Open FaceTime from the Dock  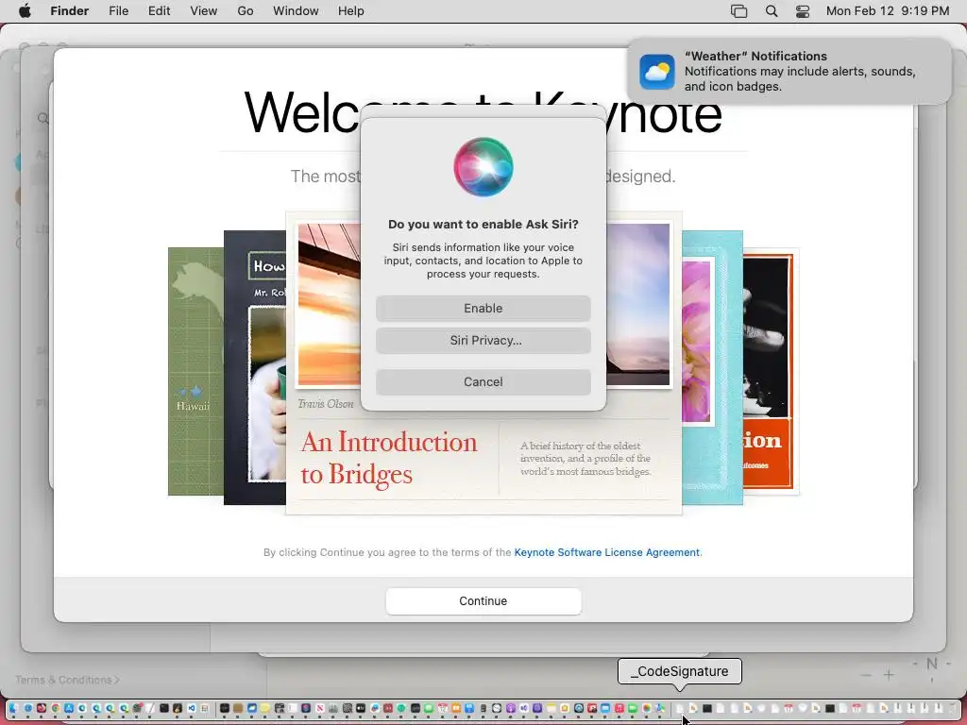coord(633,708)
